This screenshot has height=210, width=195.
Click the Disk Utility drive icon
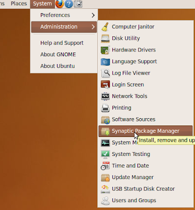click(x=105, y=38)
